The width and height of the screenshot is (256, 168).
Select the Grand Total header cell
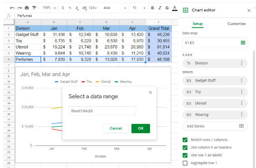click(158, 28)
